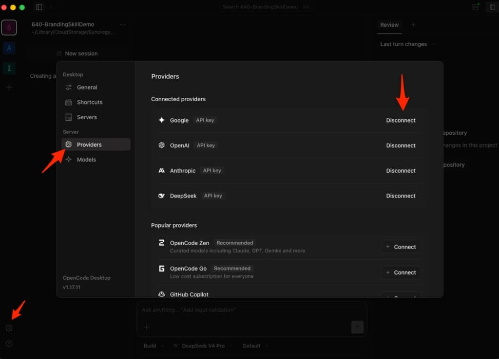Toggle the right panel icon in title bar

[492, 7]
